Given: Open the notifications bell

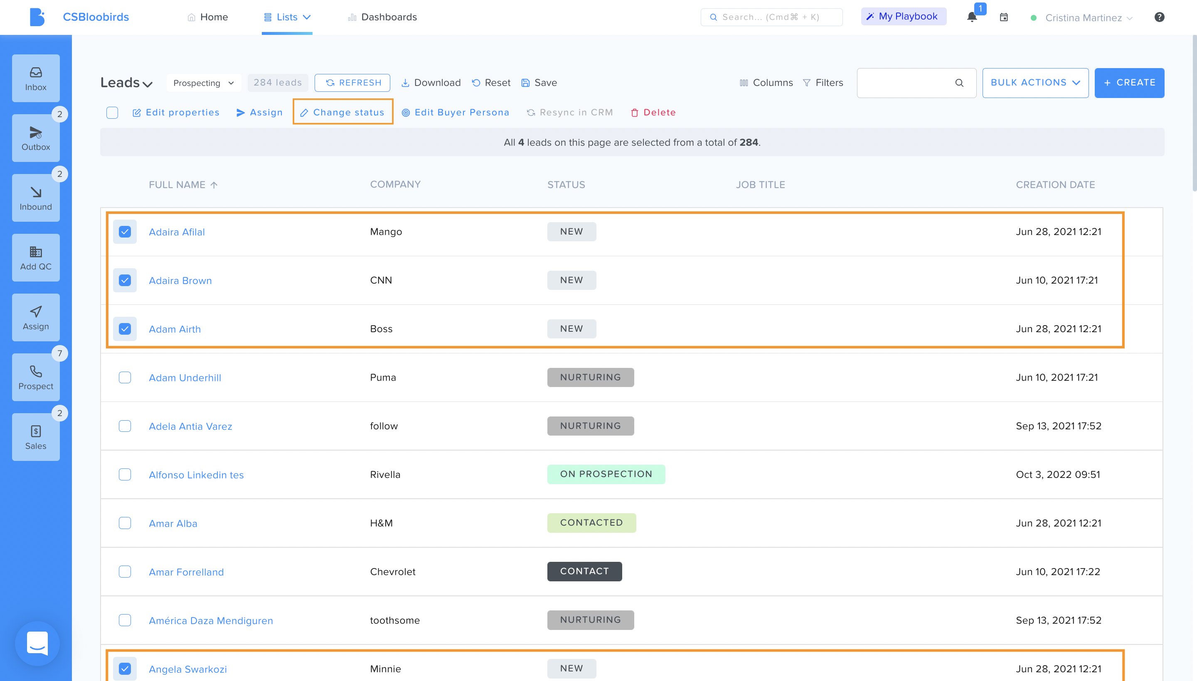Looking at the screenshot, I should click(x=972, y=17).
